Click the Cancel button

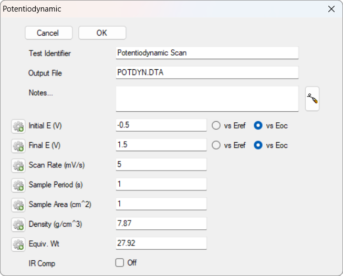click(x=48, y=33)
